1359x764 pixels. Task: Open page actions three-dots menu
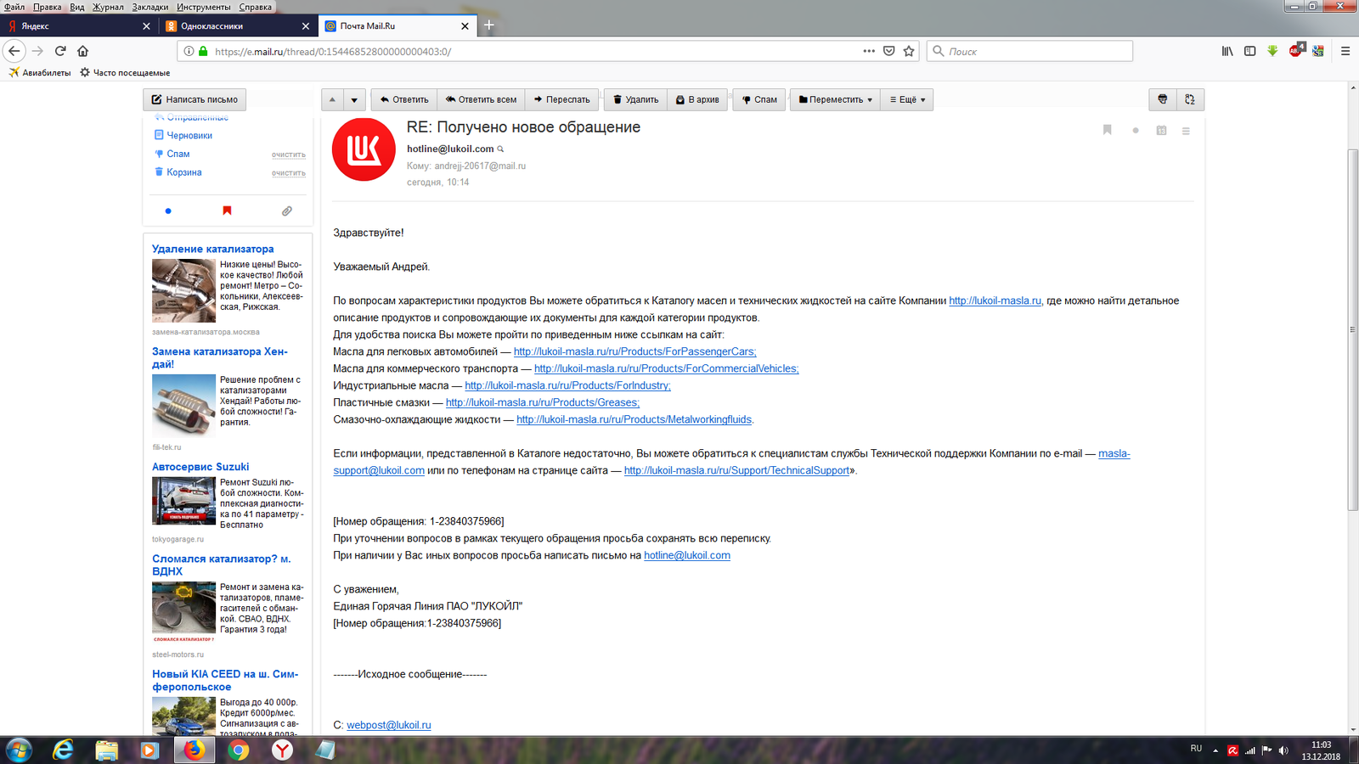coord(869,51)
